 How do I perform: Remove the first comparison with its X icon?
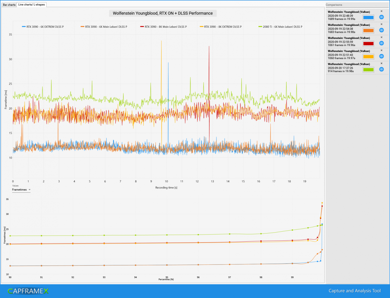381,11
